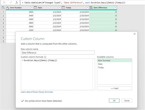
Task: Open the table options icon in header corner
Action: 3,8
